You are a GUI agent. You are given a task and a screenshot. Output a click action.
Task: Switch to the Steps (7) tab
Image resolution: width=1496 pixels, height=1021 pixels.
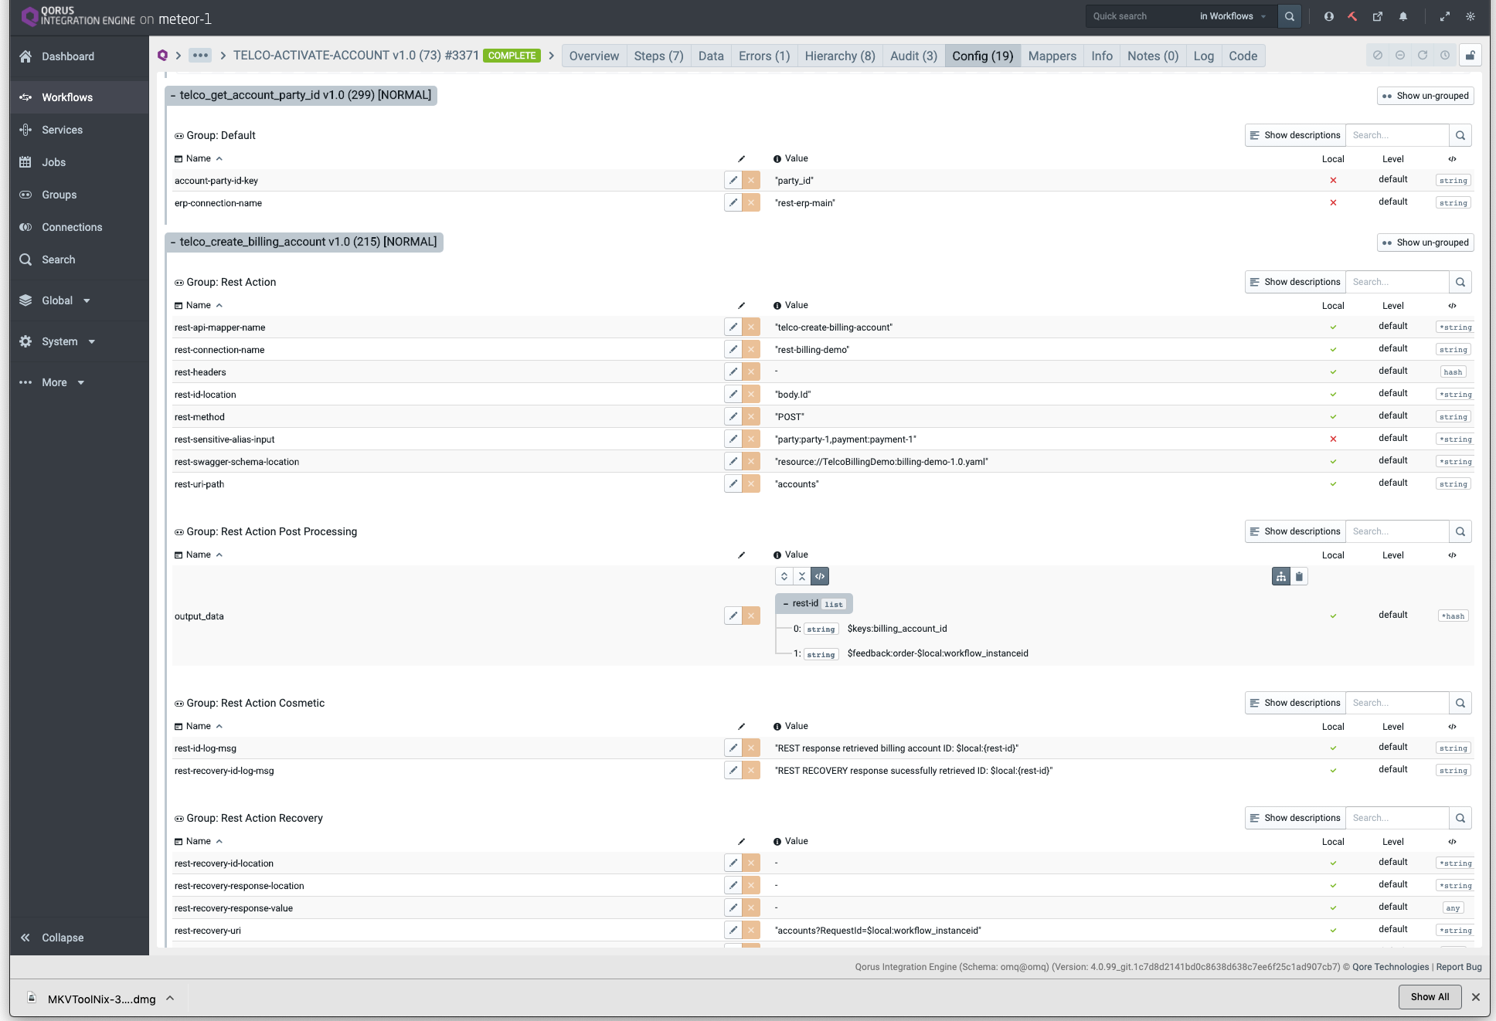(658, 56)
